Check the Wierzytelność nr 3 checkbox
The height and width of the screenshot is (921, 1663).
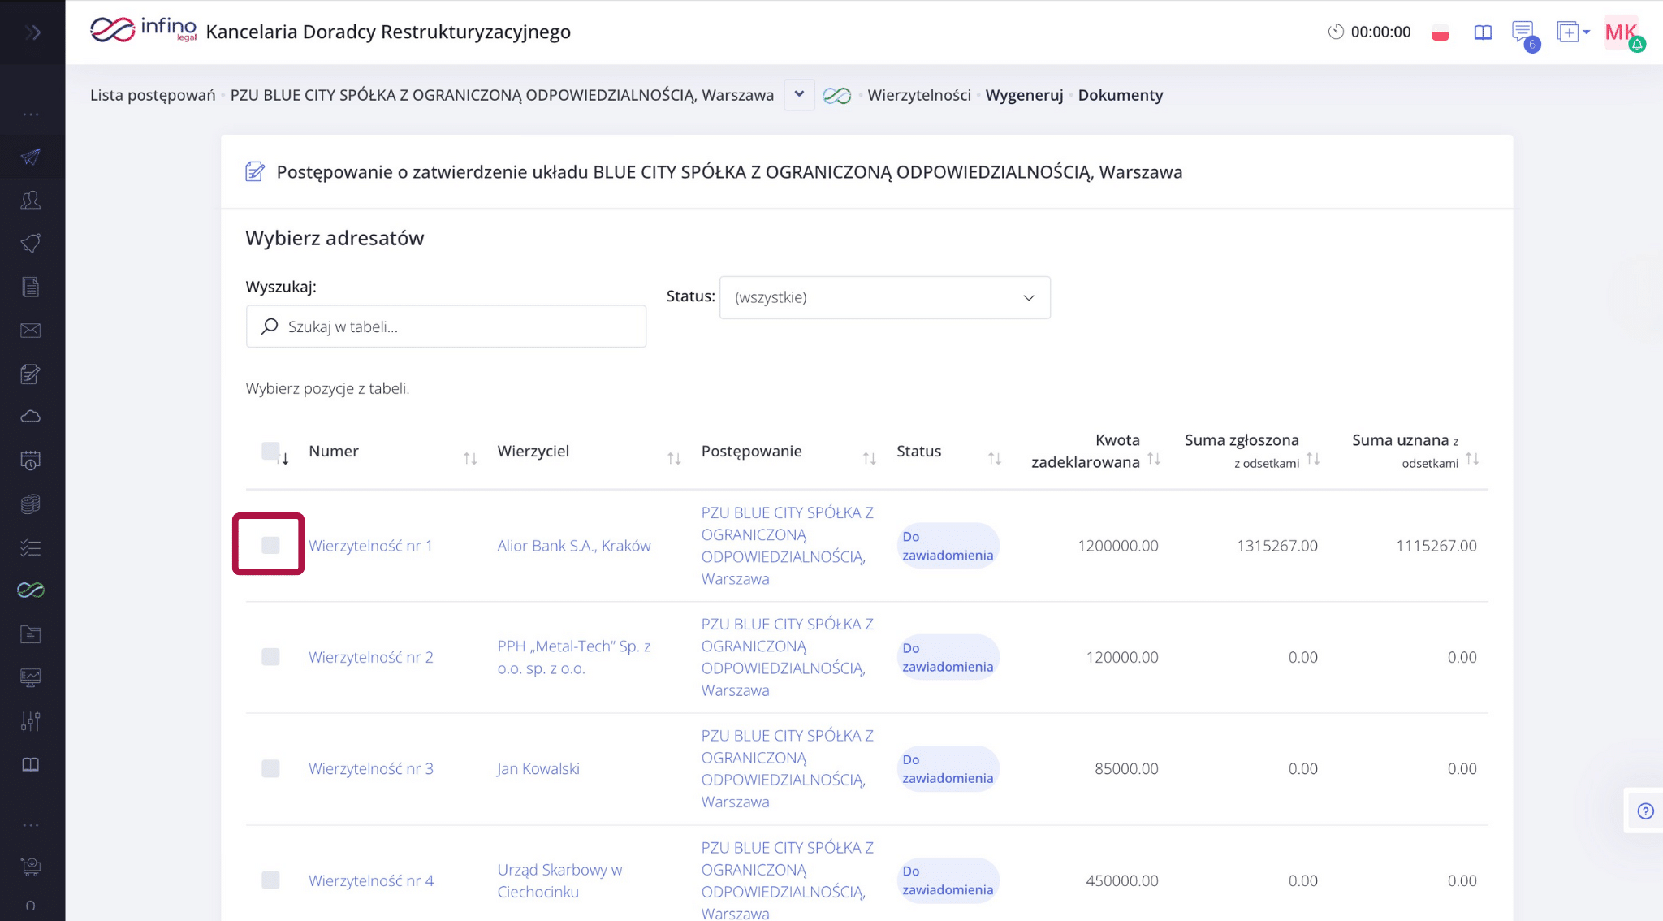click(x=270, y=768)
